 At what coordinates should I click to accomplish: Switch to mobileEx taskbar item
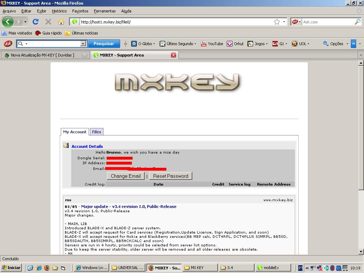click(x=273, y=268)
